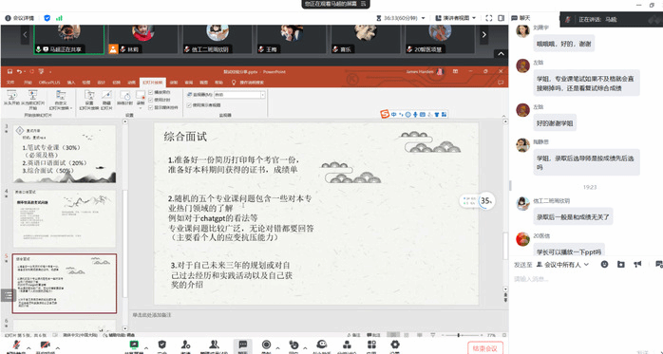The height and width of the screenshot is (354, 663).
Task: Click the chat icon in the meeting toolbar
Action: tap(243, 345)
